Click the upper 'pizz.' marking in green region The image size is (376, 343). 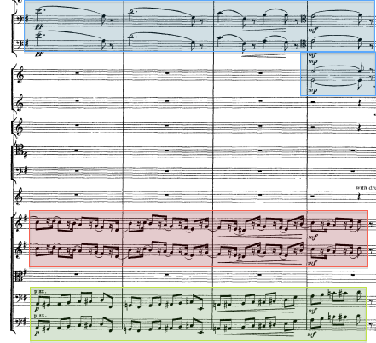point(40,291)
